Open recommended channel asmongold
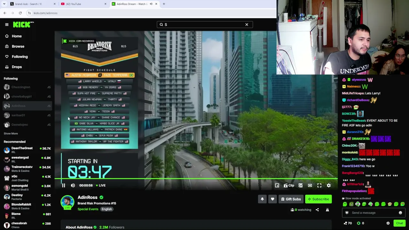Screen dimensions: 409x230 click(27, 187)
